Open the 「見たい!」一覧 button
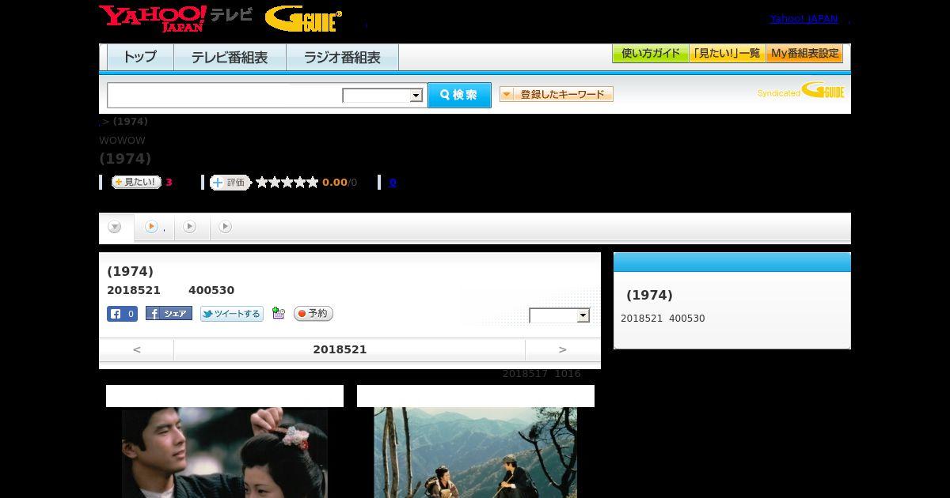 (x=727, y=54)
